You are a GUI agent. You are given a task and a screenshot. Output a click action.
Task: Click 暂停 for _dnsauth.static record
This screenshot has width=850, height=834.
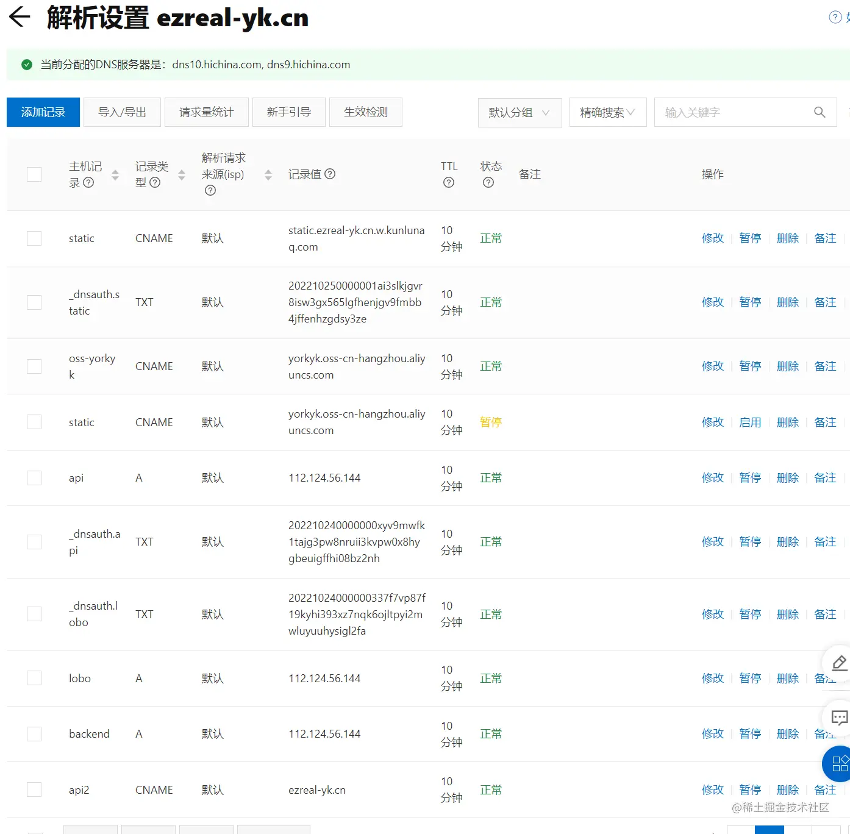pos(750,302)
